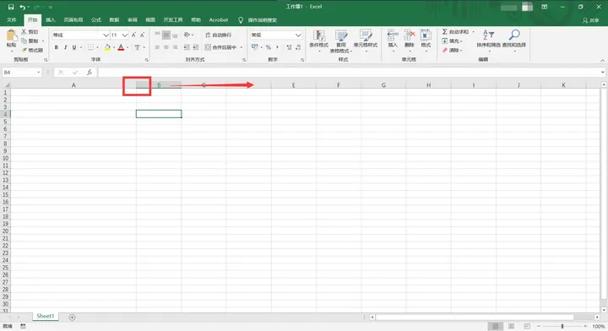Click the Cut (剪切) scissors icon
Image resolution: width=608 pixels, height=331 pixels.
[24, 32]
